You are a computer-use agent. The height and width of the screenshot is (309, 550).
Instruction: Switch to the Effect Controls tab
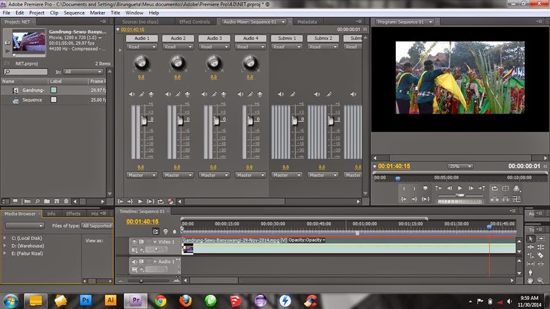coord(195,22)
